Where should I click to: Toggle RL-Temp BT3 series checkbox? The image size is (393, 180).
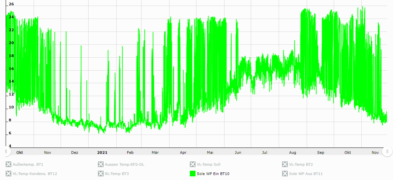coord(101,173)
